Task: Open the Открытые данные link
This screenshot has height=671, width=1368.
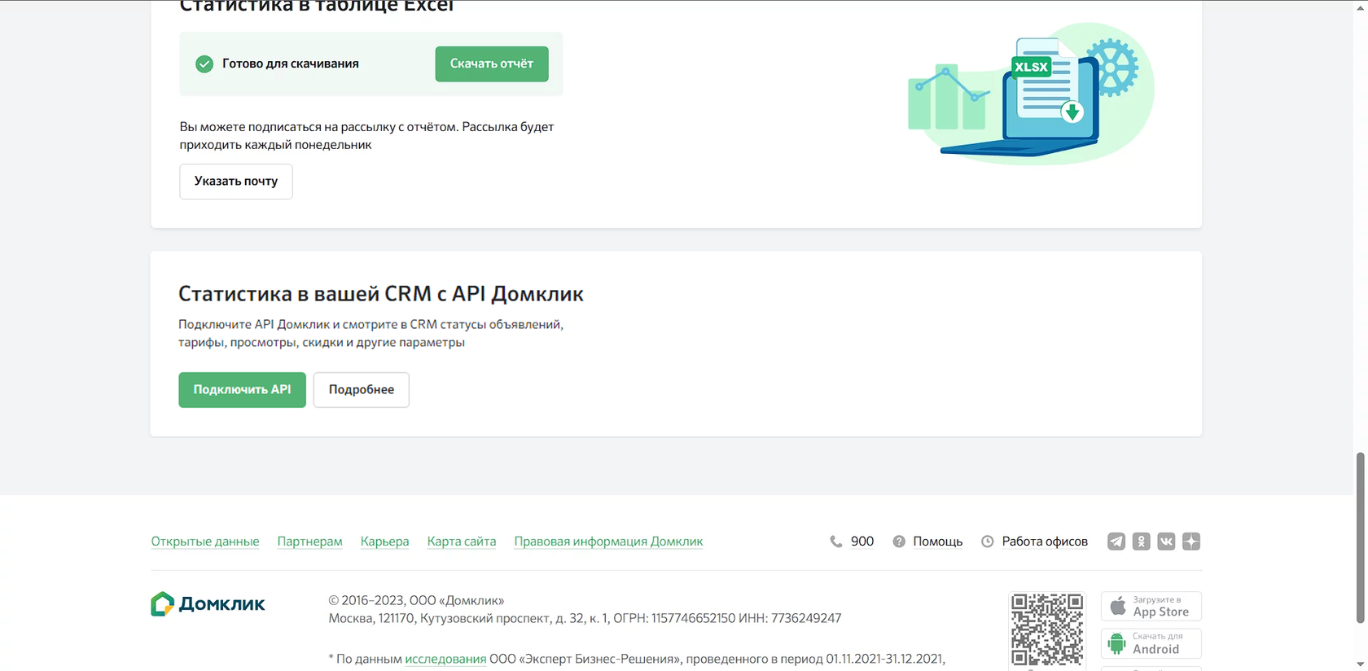Action: click(205, 542)
